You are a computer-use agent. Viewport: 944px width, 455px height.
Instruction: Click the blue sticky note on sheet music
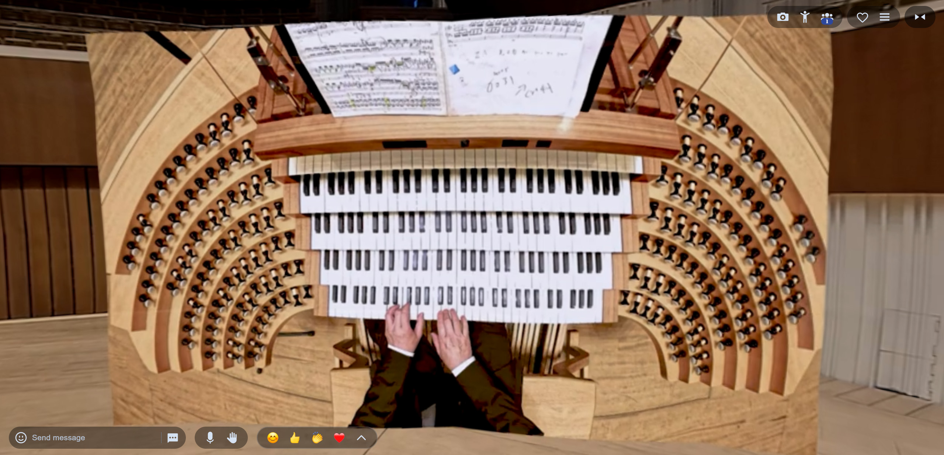click(x=454, y=69)
